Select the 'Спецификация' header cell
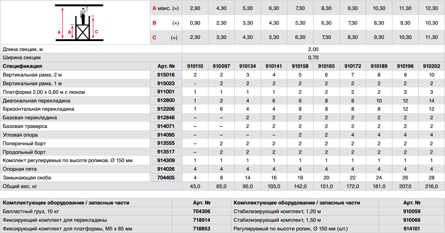 [x=22, y=66]
